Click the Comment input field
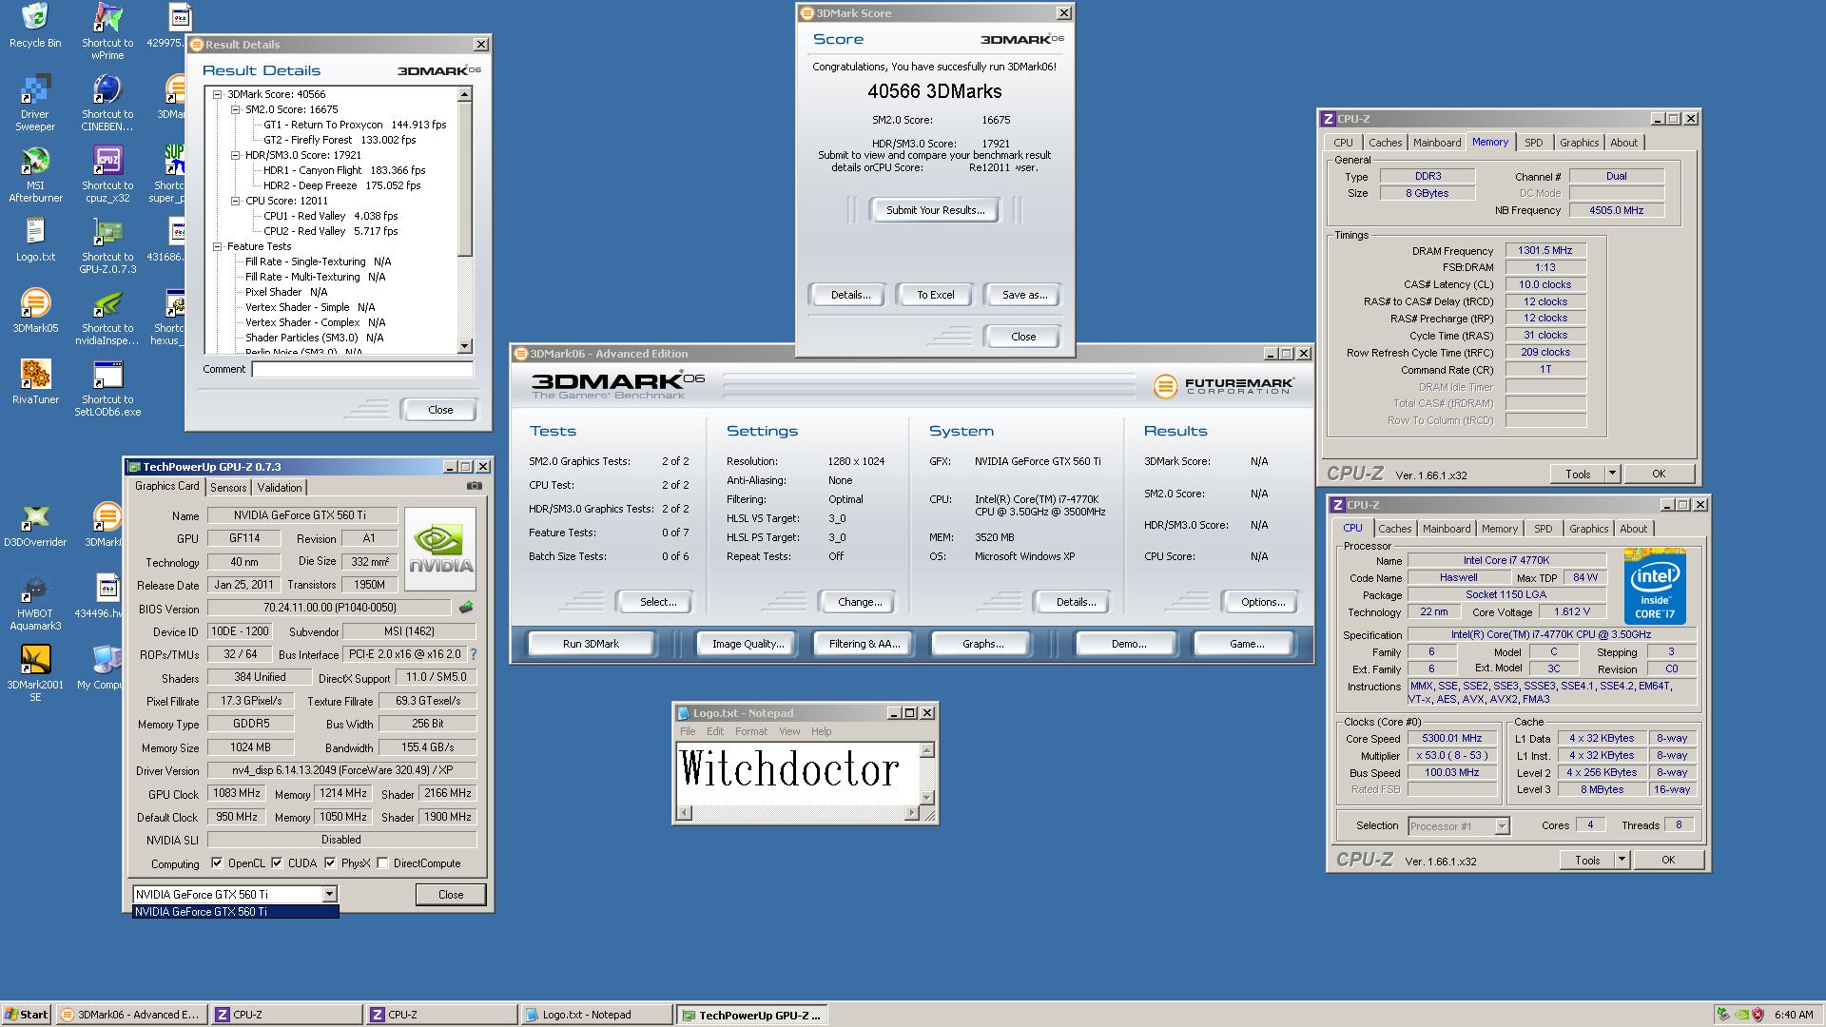 point(362,369)
